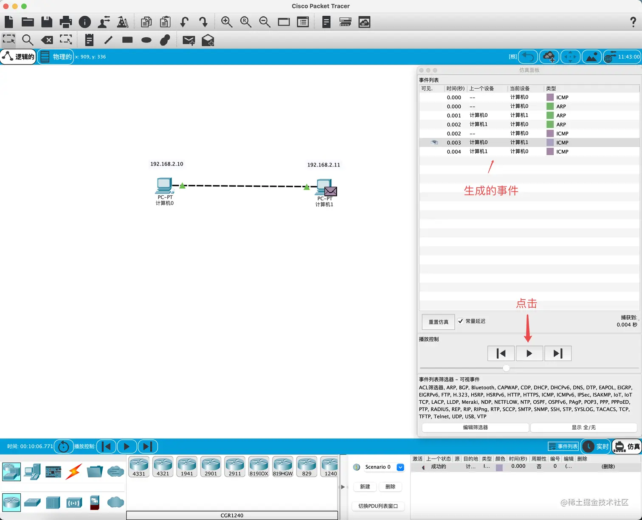Image resolution: width=642 pixels, height=520 pixels.
Task: Undo last action
Action: click(184, 22)
